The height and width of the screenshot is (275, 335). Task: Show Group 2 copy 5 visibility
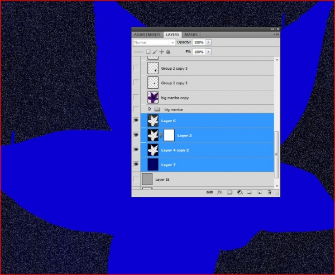click(x=136, y=83)
